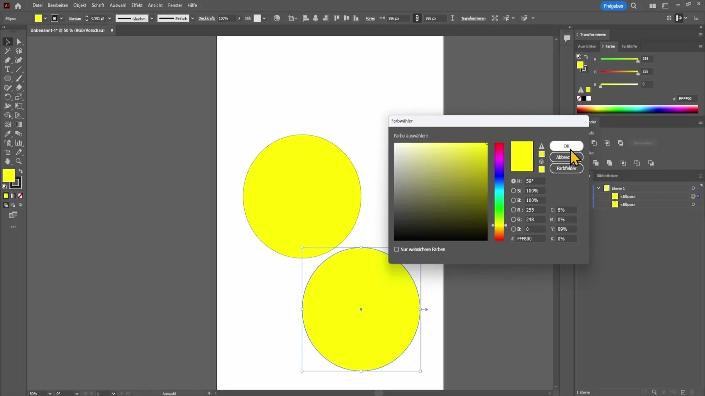The image size is (705, 396).
Task: Toggle visibility target of Ebene 1 layer
Action: click(693, 188)
